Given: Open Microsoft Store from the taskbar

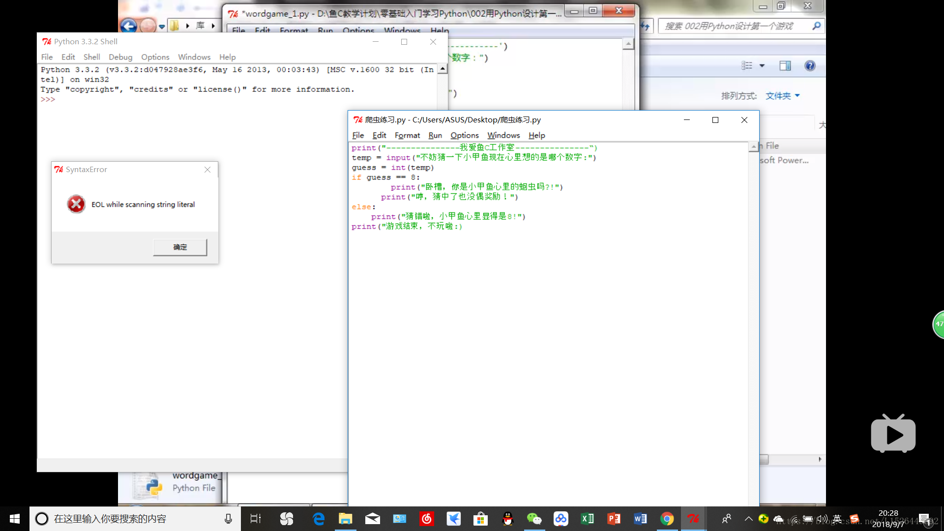Looking at the screenshot, I should 480,519.
